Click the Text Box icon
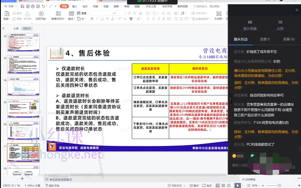Image resolution: width=301 pixels, height=188 pixels. pyautogui.click(x=219, y=14)
